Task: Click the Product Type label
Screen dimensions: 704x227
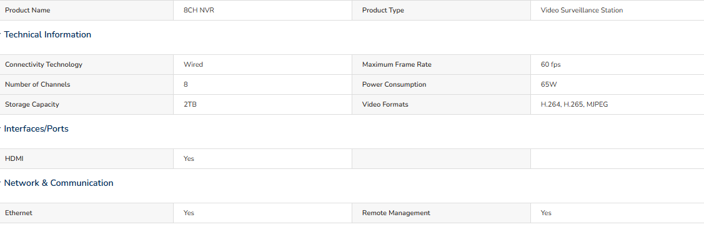Action: [x=383, y=11]
